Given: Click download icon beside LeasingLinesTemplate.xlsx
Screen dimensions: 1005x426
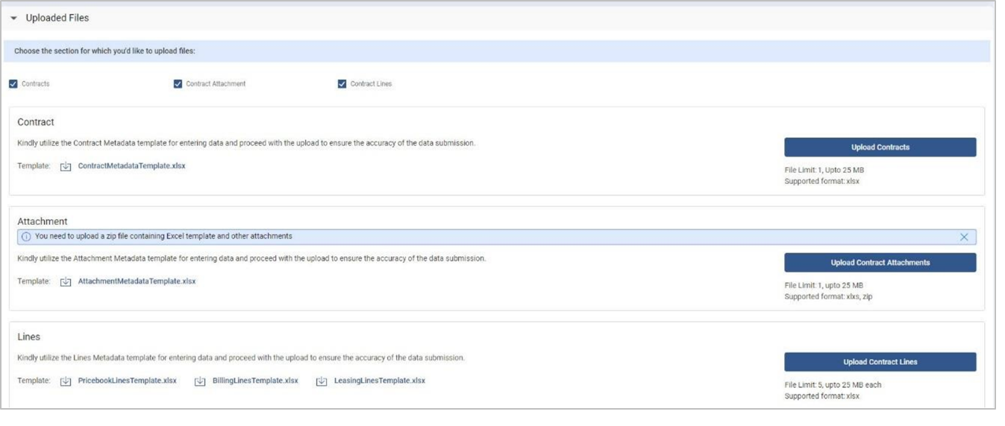Looking at the screenshot, I should coord(322,381).
